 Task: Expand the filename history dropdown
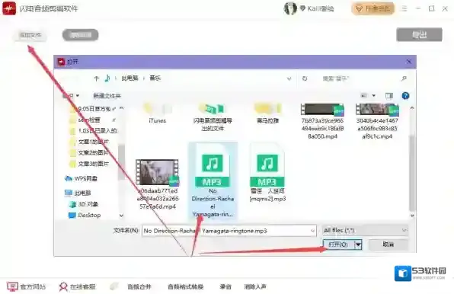tap(312, 231)
